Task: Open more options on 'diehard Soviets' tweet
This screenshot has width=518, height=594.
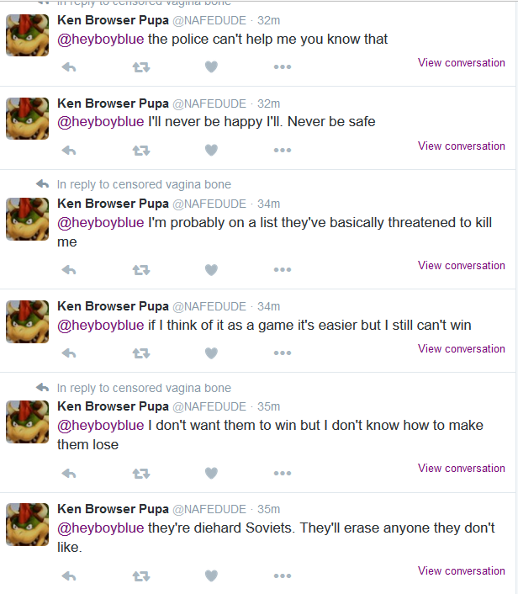Action: click(x=283, y=575)
